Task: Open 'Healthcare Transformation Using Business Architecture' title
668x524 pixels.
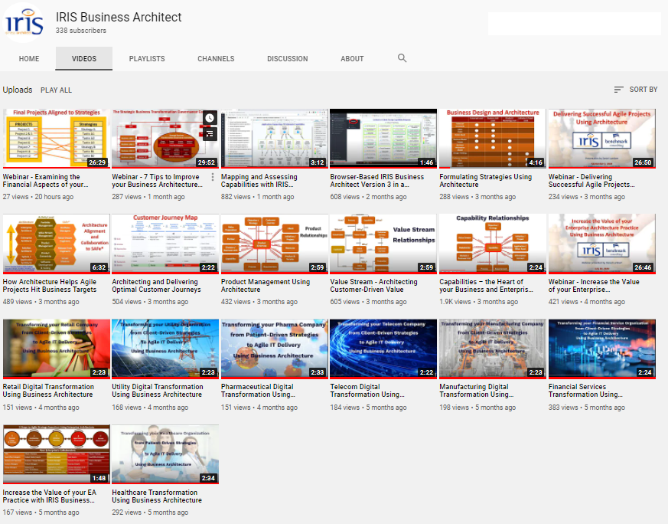Action: 157,496
